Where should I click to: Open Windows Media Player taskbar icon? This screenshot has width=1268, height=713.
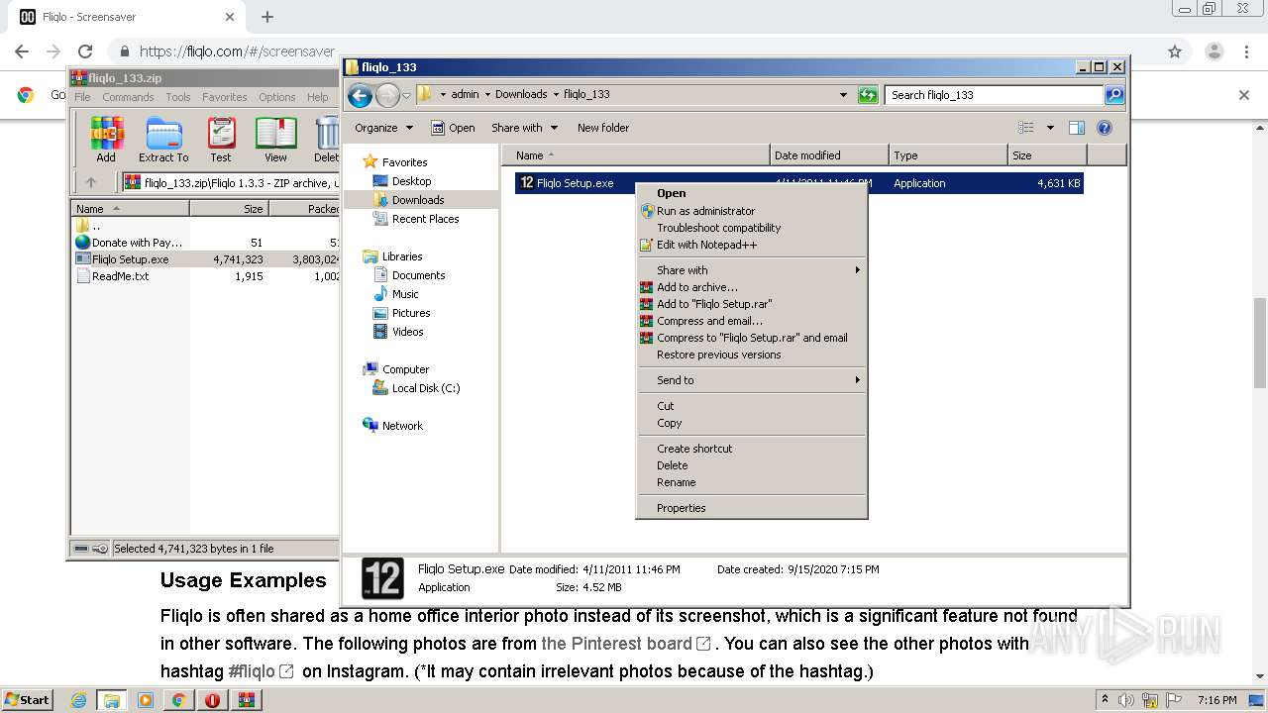[146, 700]
